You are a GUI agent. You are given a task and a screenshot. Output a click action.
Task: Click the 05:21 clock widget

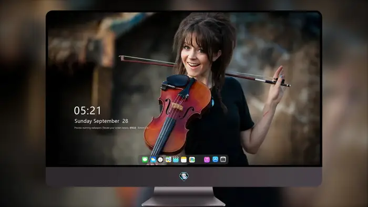(88, 110)
